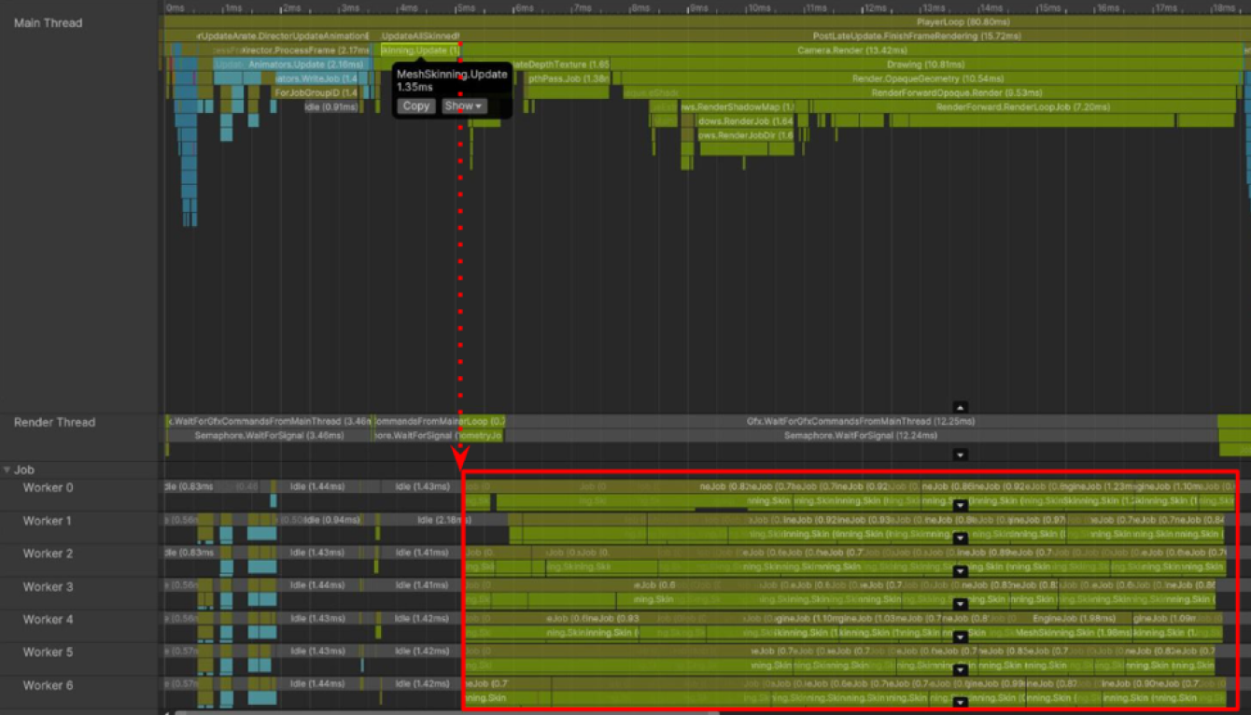
Task: Expand Render Thread rows with down arrow
Action: coord(960,455)
